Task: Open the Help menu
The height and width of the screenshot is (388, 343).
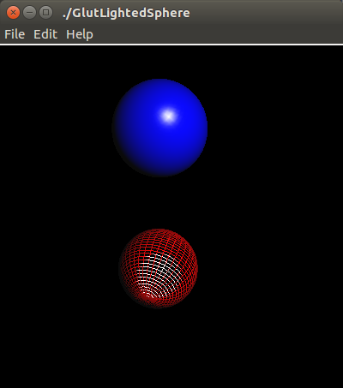Action: [80, 35]
